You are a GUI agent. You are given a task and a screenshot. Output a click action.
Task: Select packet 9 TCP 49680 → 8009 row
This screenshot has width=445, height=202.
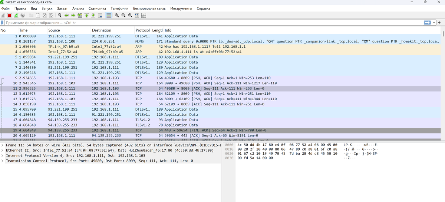point(221,78)
